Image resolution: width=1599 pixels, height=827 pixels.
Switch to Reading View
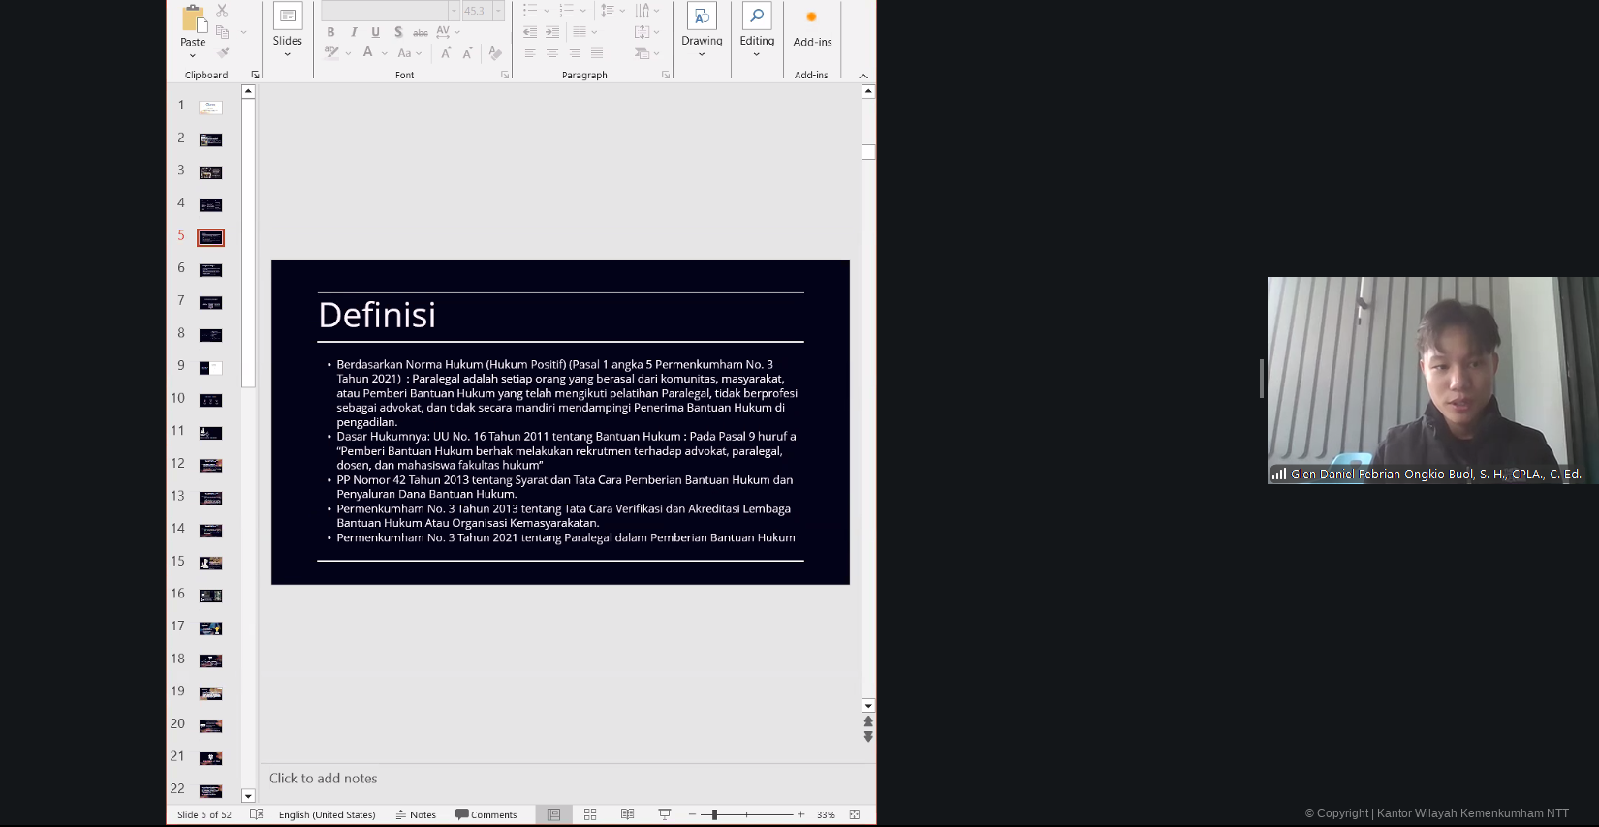627,814
